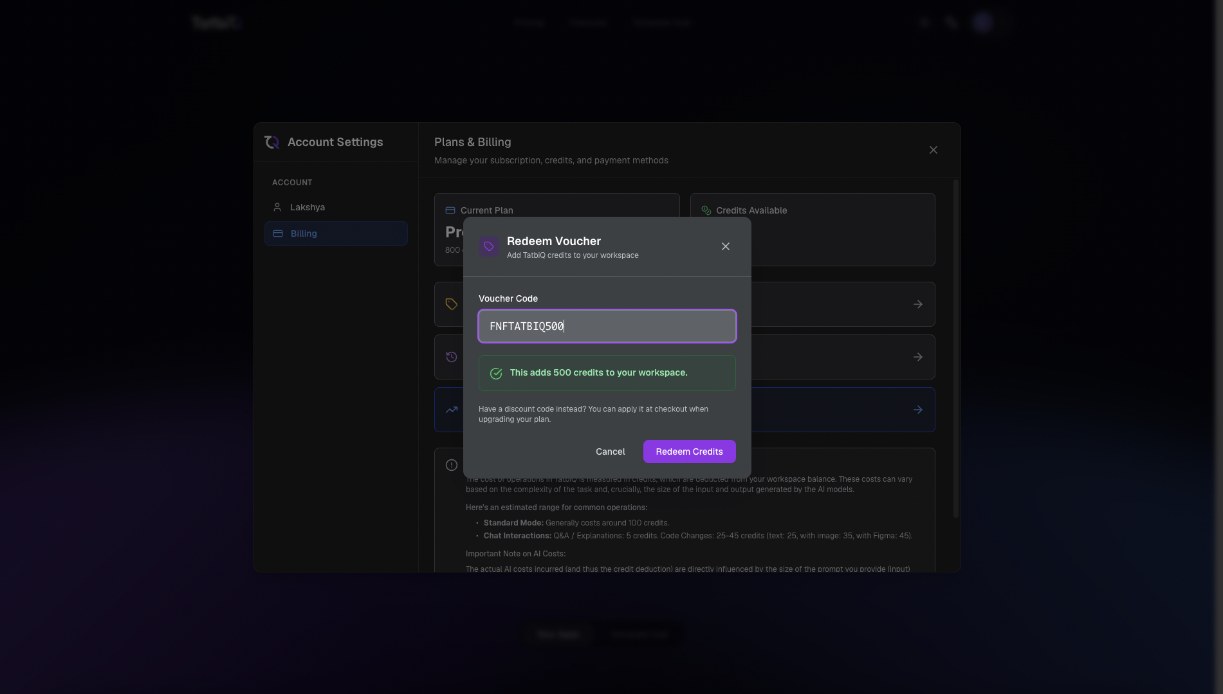
Task: Click the 'Voucher Code' label
Action: 508,298
